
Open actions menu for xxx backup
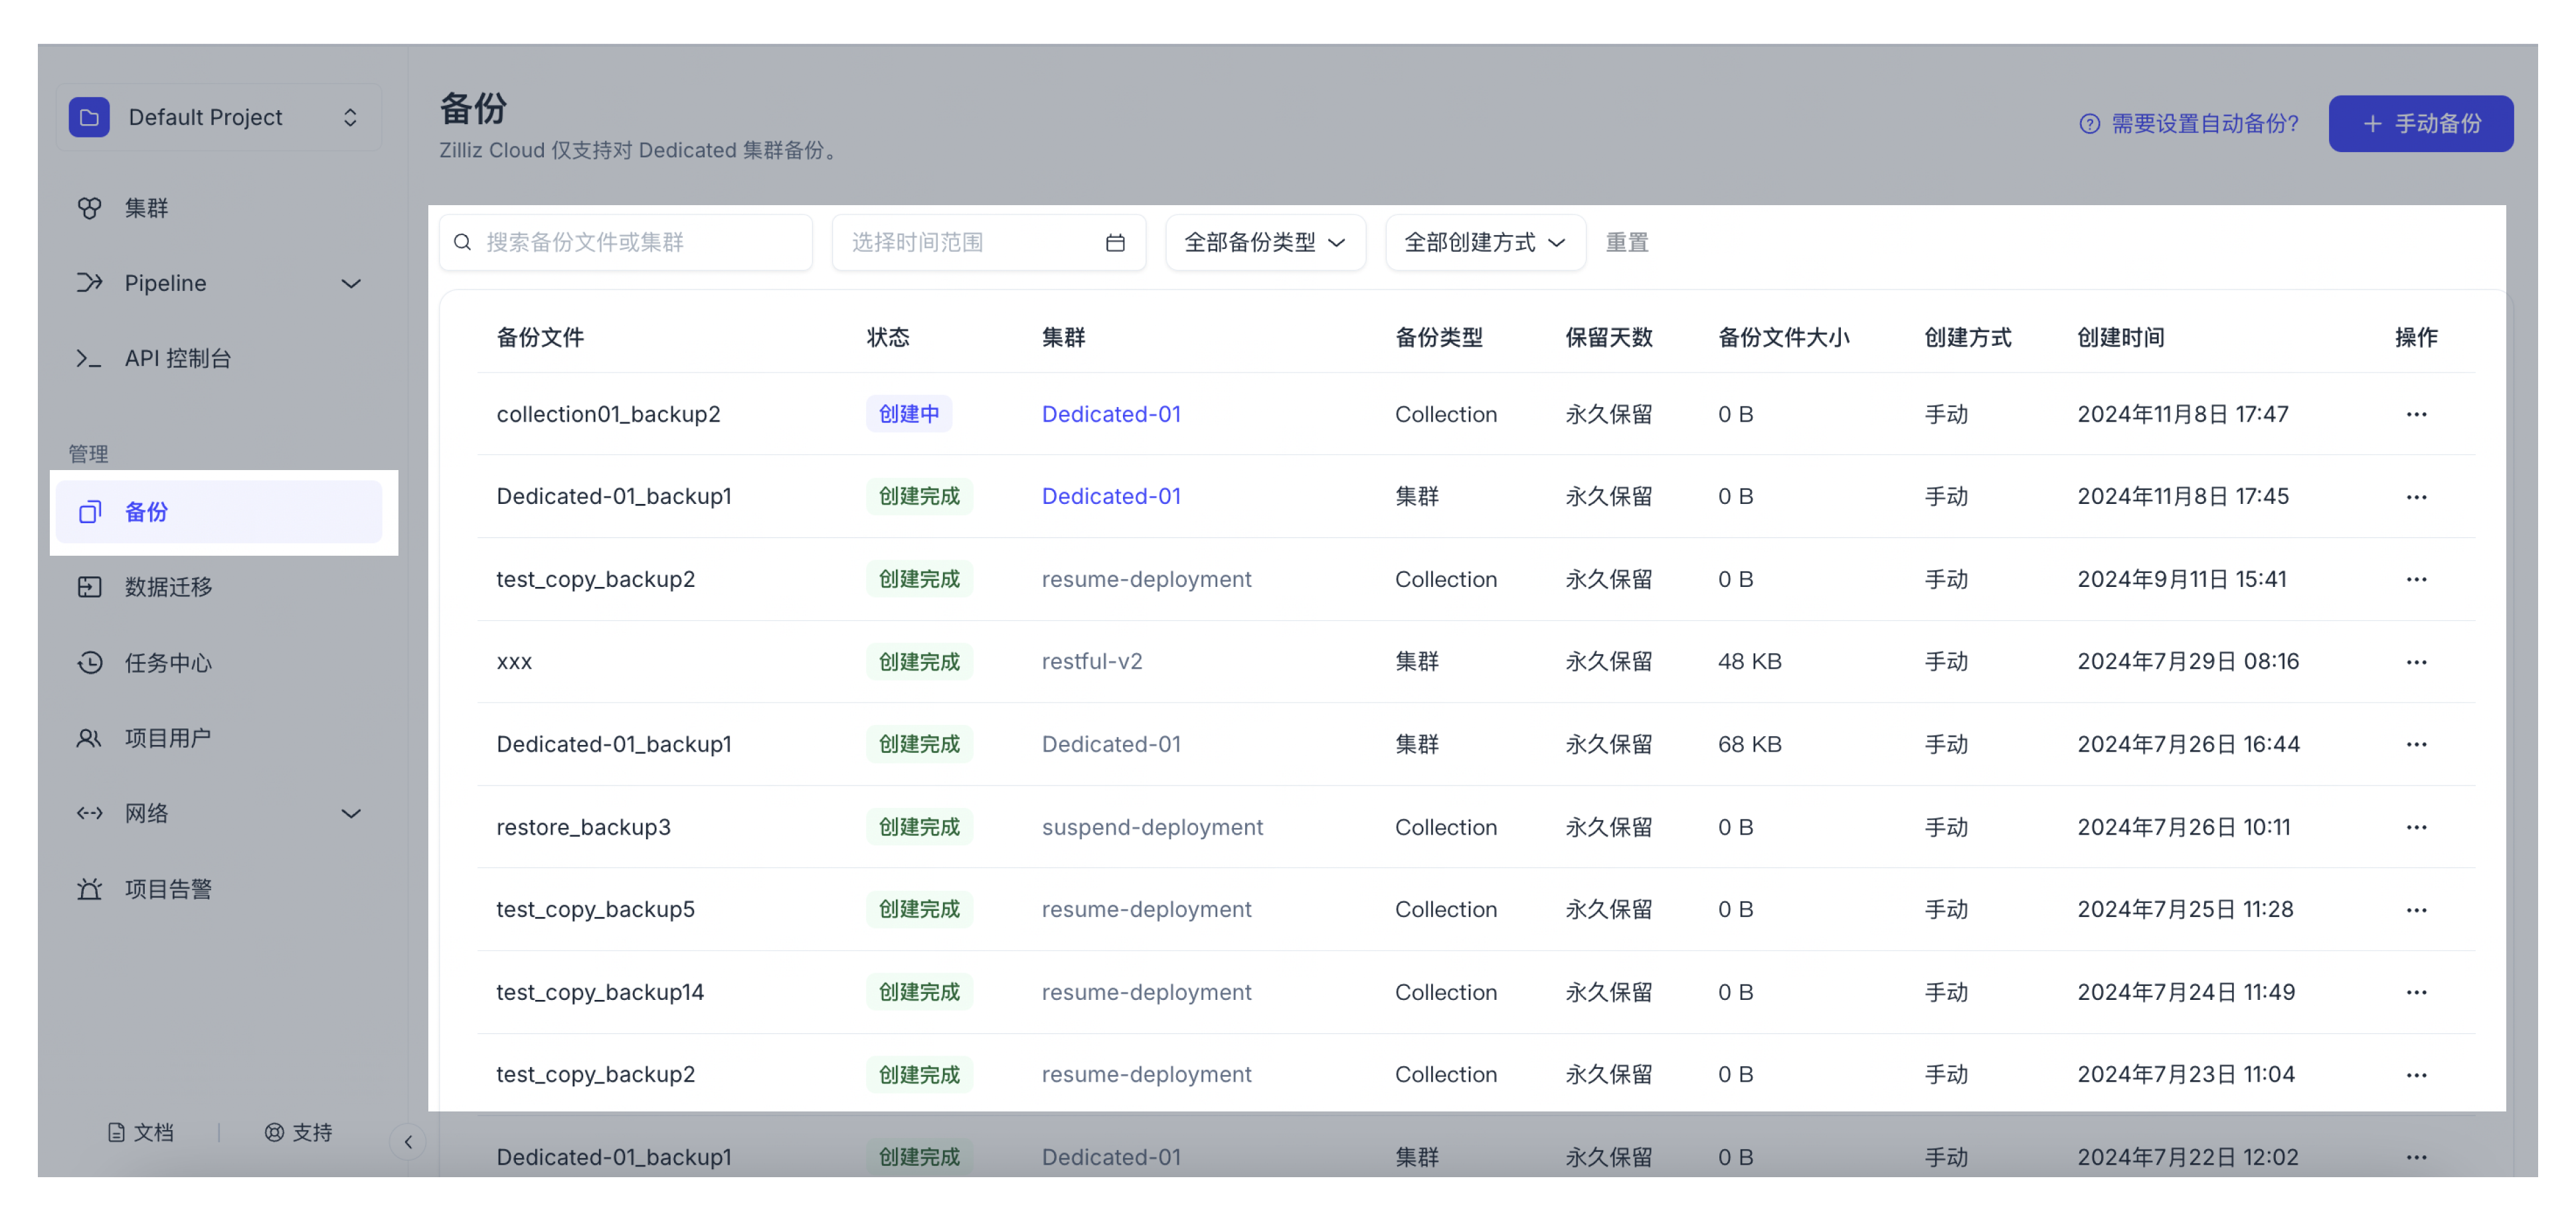tap(2416, 662)
